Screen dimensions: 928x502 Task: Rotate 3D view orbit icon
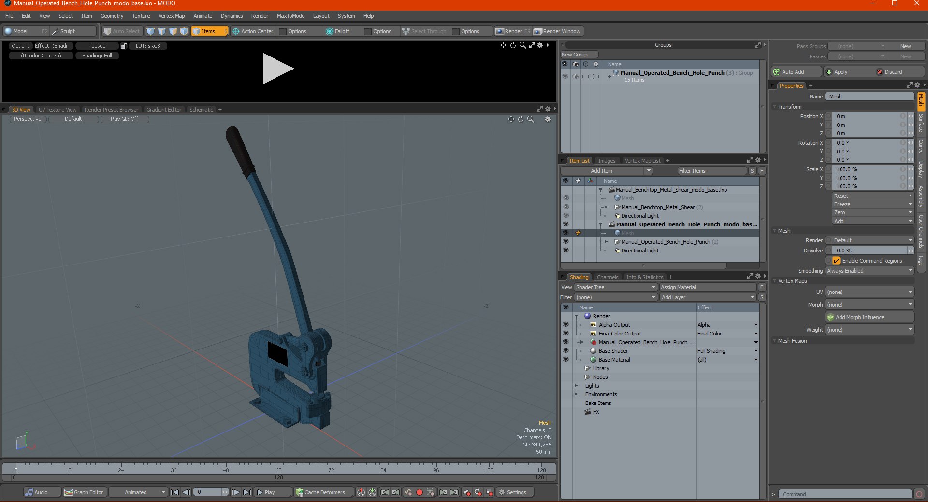click(x=521, y=119)
